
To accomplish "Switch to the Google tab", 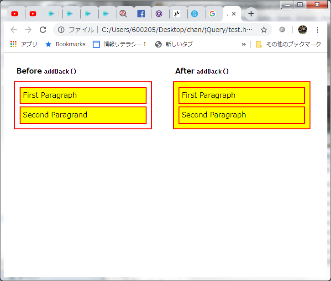I will (x=212, y=14).
